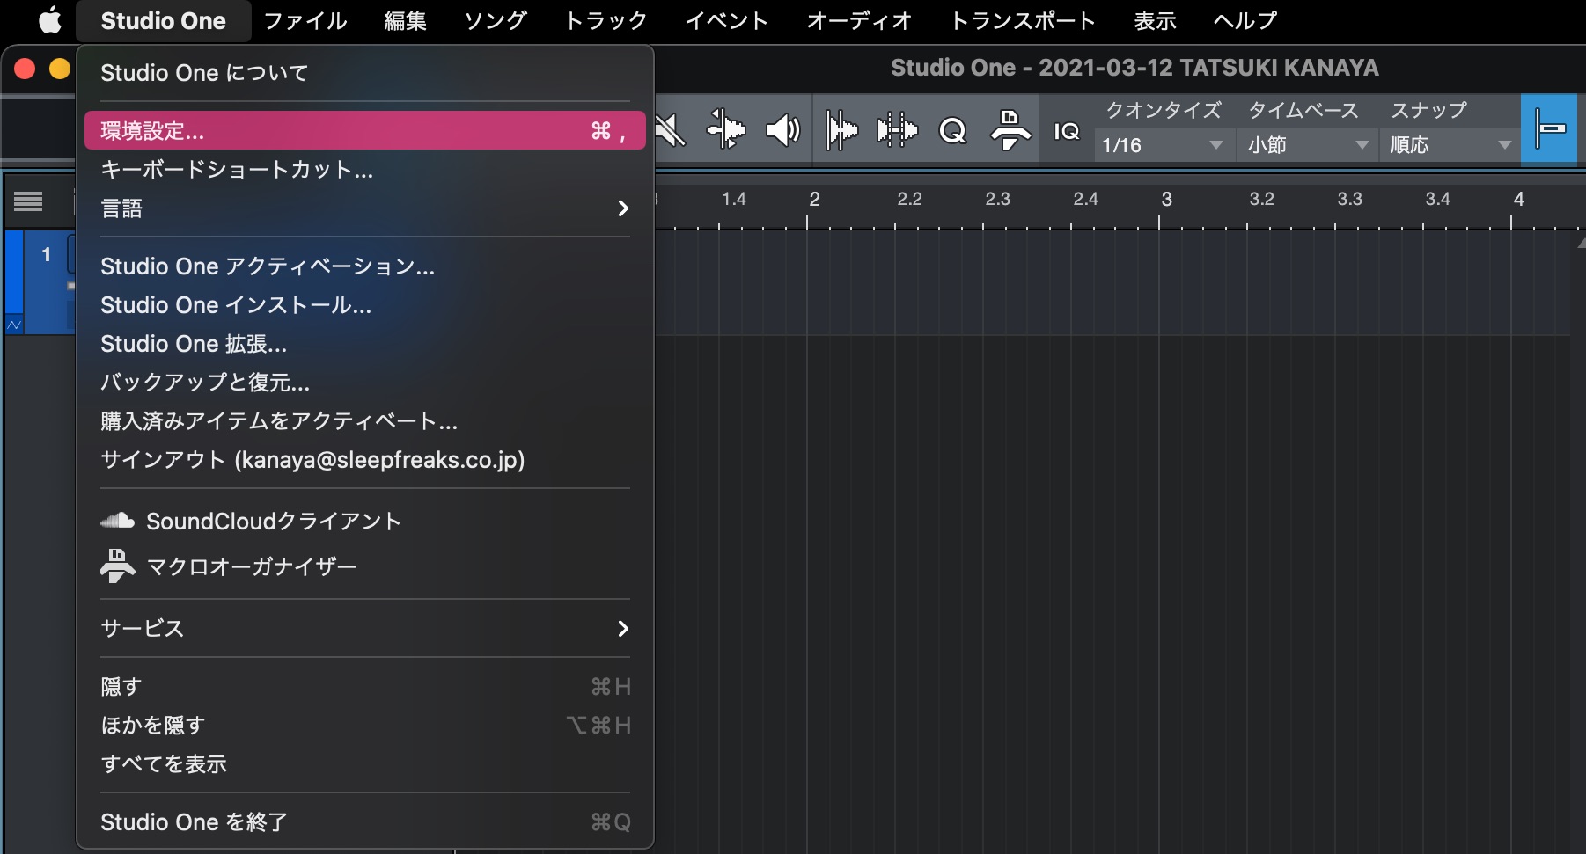Choose 環境設定... from the menu
This screenshot has width=1586, height=854.
point(365,130)
